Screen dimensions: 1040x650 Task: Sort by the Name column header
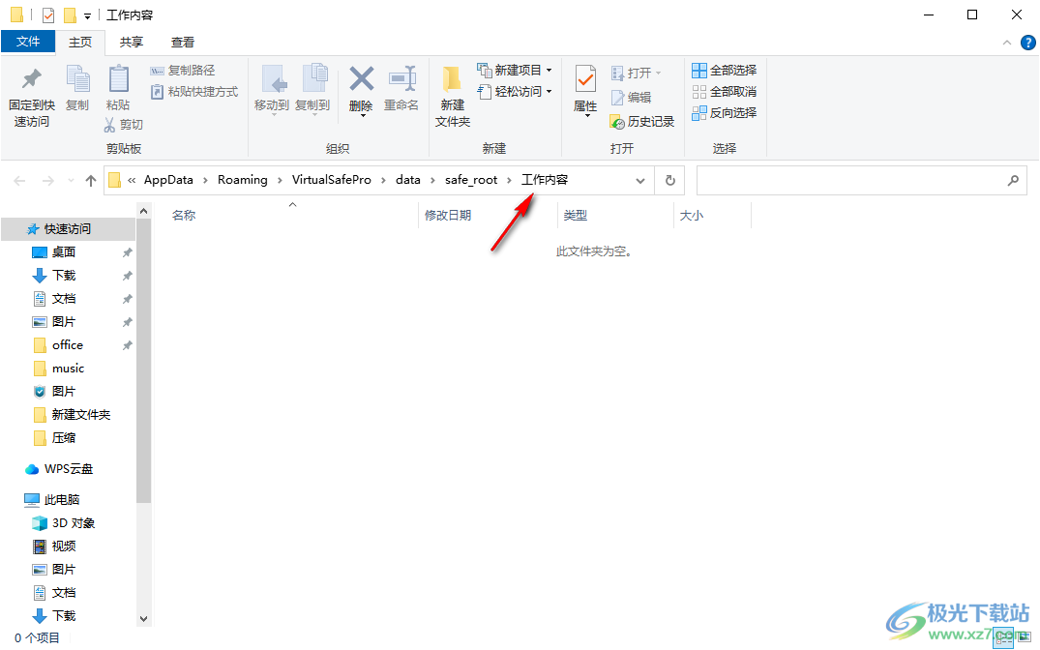(184, 216)
